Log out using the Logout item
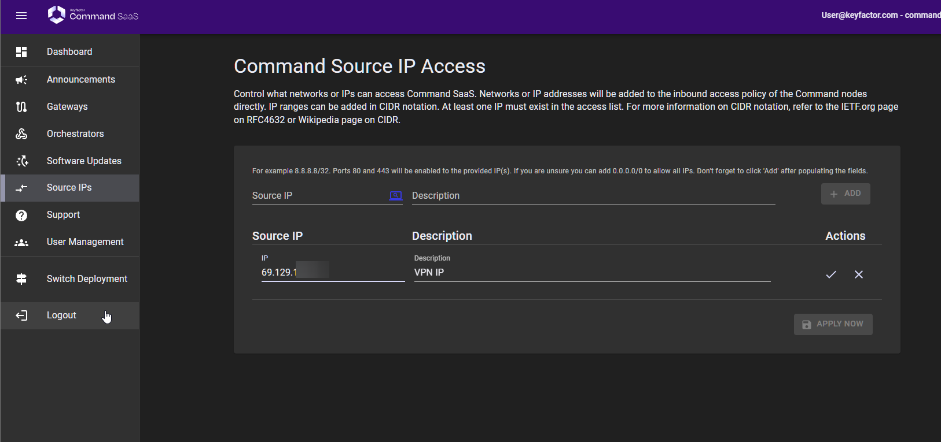This screenshot has width=941, height=442. [x=61, y=315]
